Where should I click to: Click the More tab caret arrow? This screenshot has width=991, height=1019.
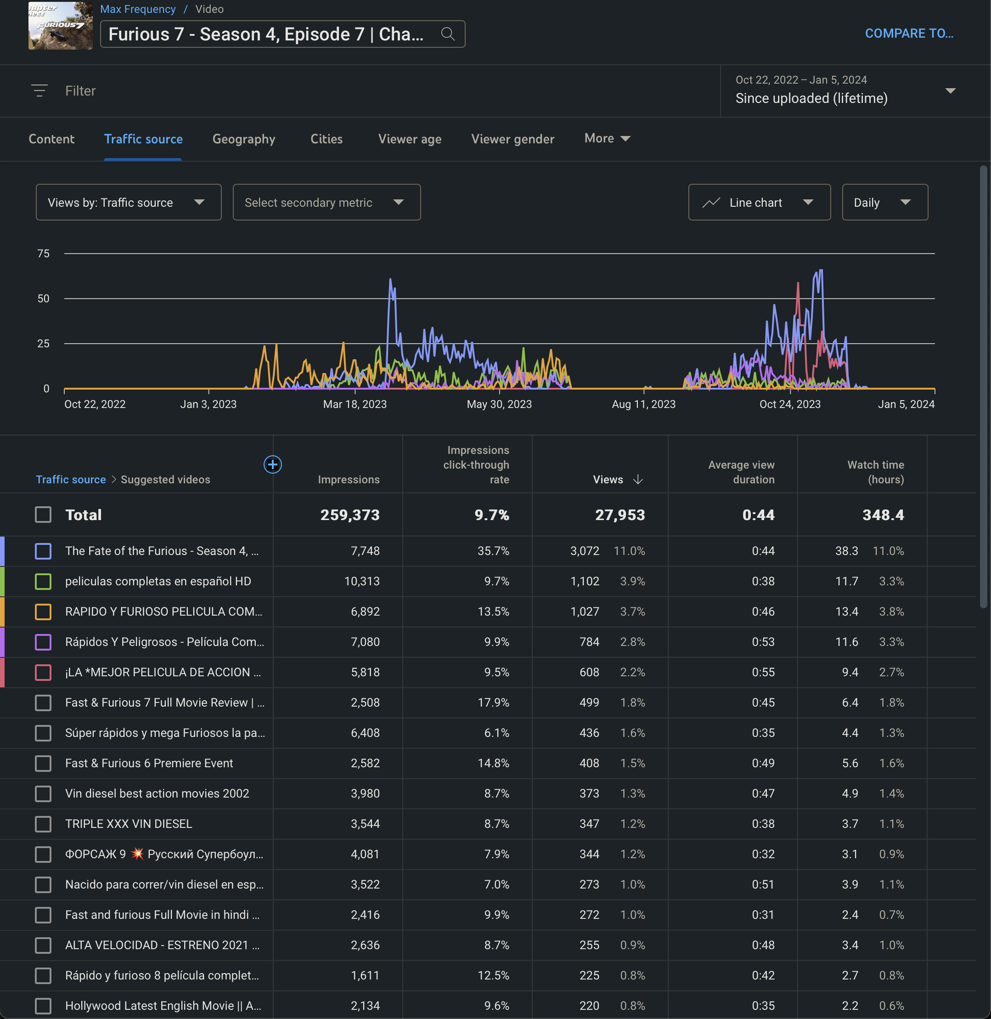point(625,138)
